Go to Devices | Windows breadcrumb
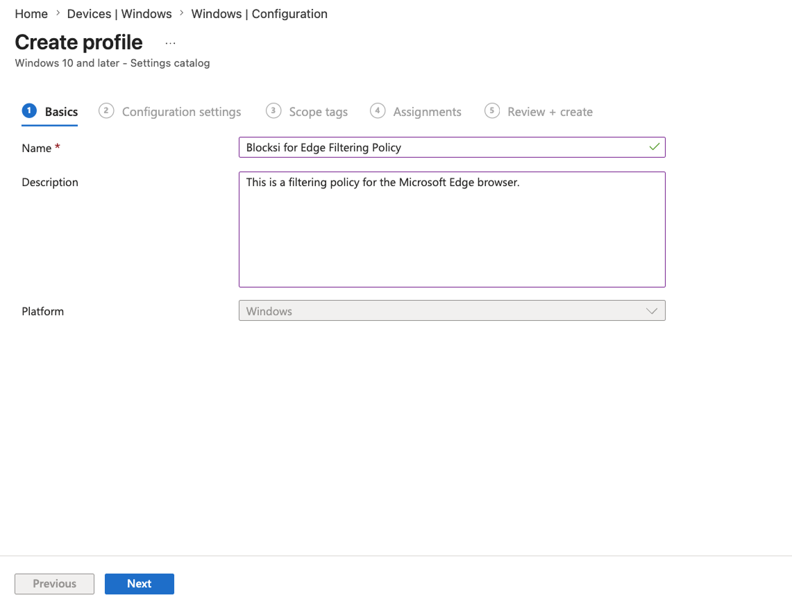The height and width of the screenshot is (609, 792). (119, 14)
